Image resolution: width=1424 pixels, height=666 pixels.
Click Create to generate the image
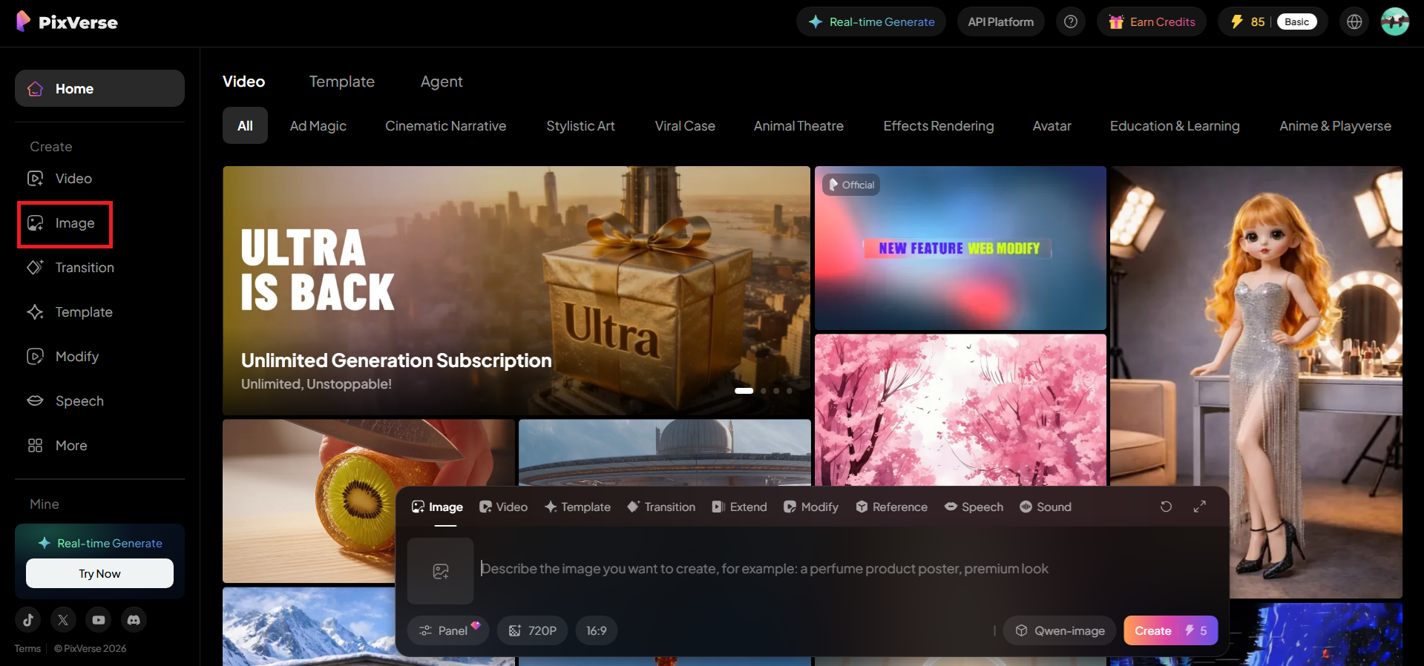coord(1171,630)
